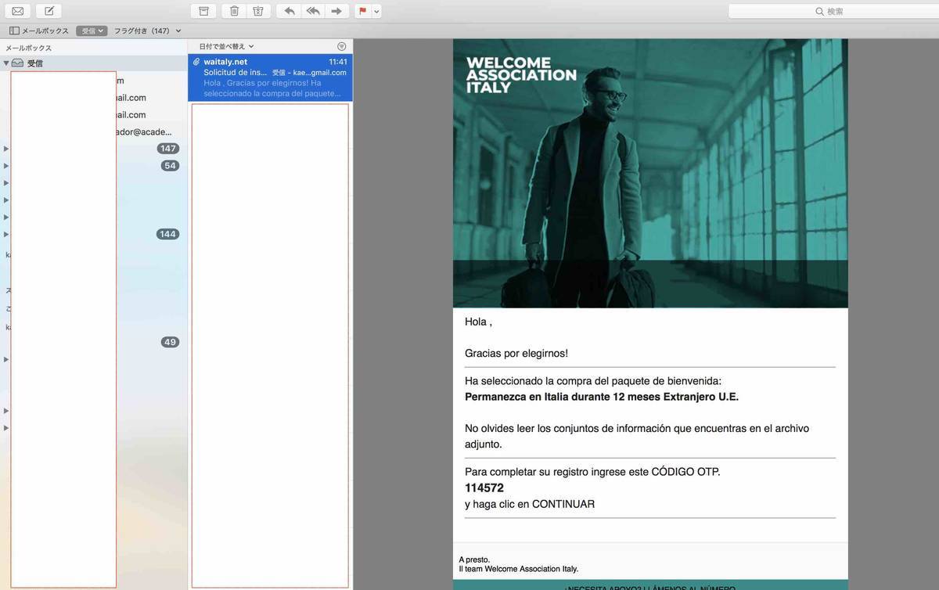The width and height of the screenshot is (939, 590).
Task: Select the mailbox row showing 49 badge
Action: click(x=94, y=342)
